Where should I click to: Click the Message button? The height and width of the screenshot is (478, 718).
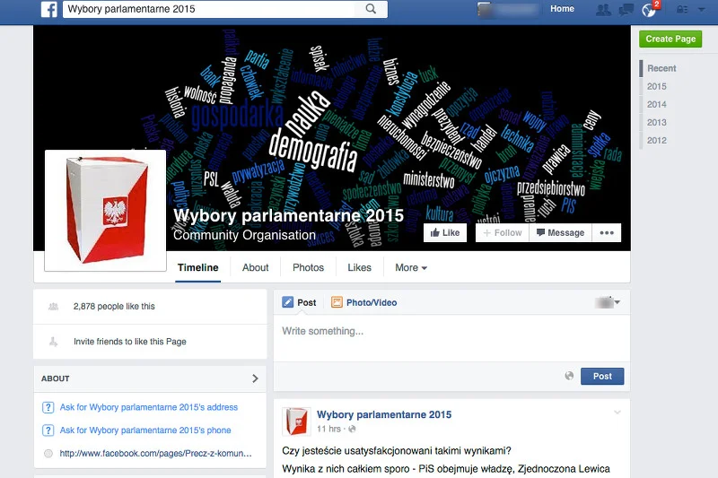[x=560, y=233]
